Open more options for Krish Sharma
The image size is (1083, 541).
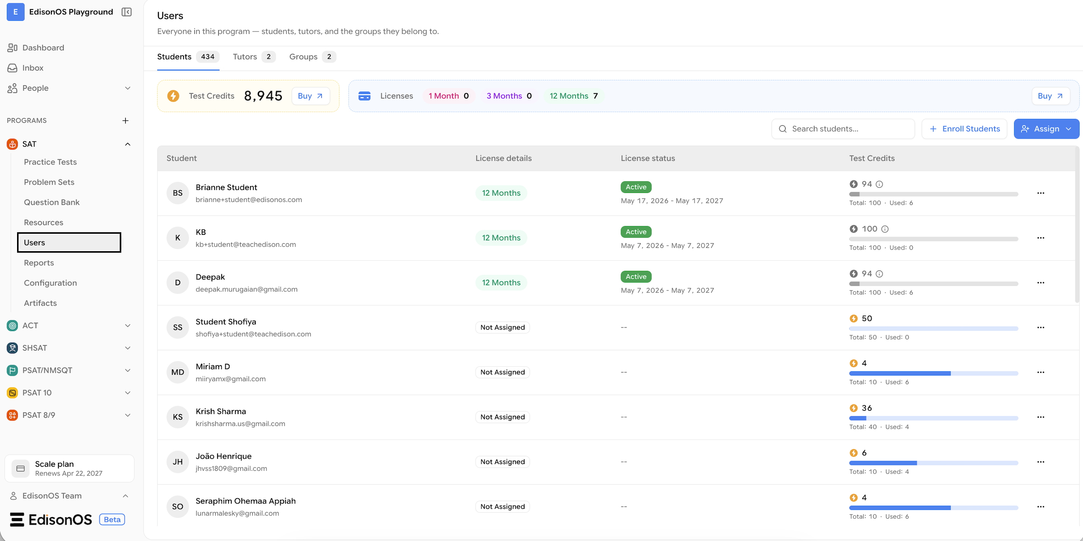[x=1041, y=417]
